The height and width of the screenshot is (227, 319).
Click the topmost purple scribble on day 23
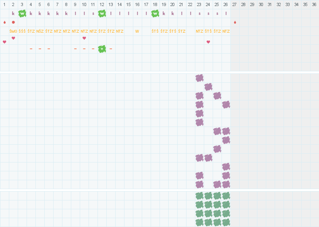[x=199, y=78]
